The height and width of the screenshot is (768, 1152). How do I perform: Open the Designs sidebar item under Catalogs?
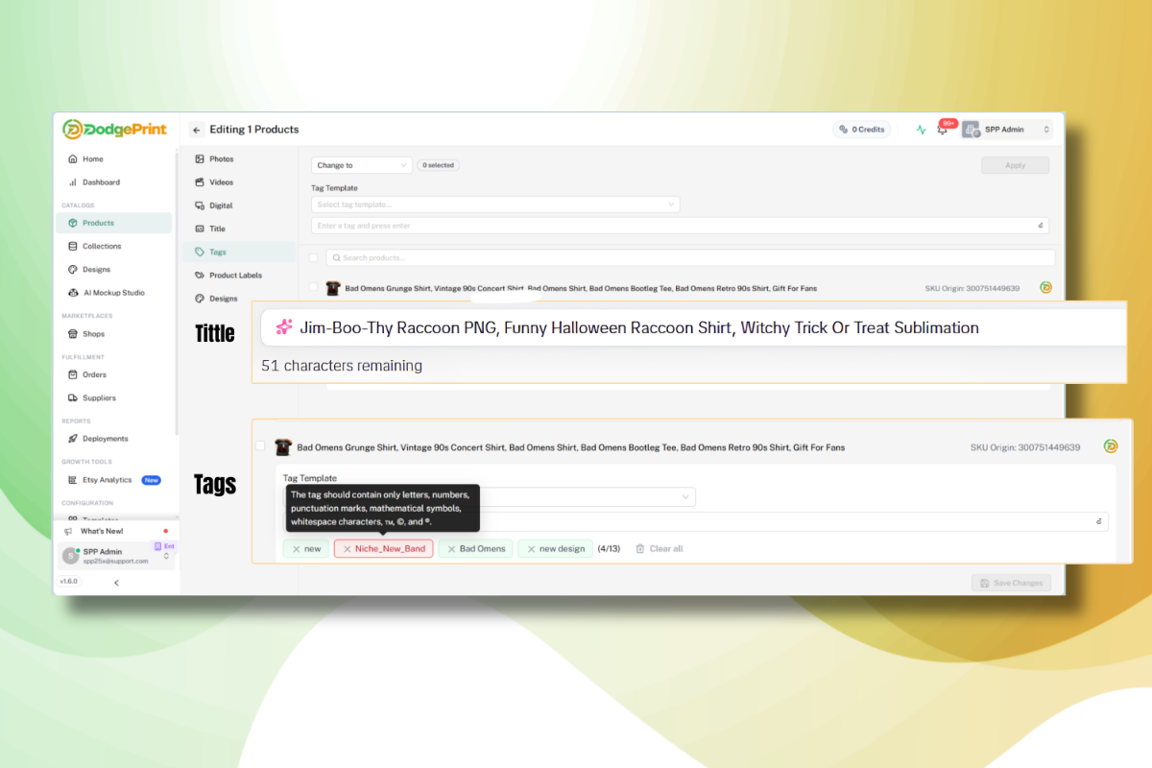click(x=96, y=270)
